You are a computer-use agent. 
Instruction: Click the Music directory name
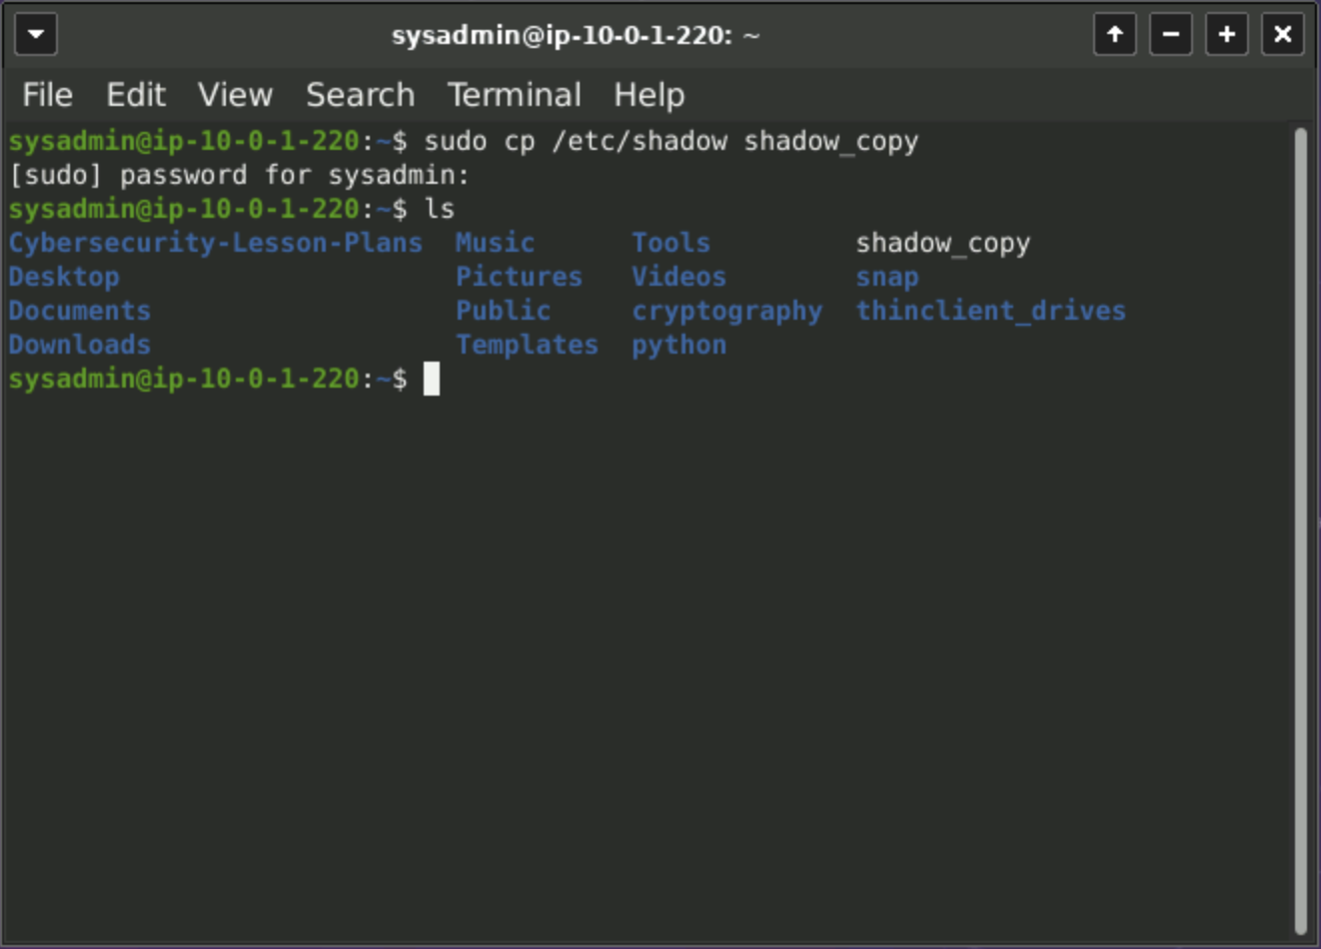pos(496,243)
